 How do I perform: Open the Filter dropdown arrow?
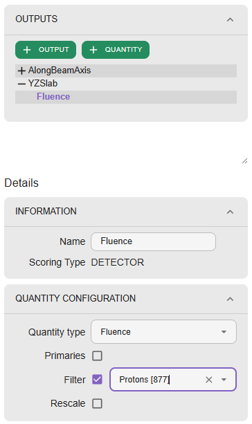tap(224, 380)
